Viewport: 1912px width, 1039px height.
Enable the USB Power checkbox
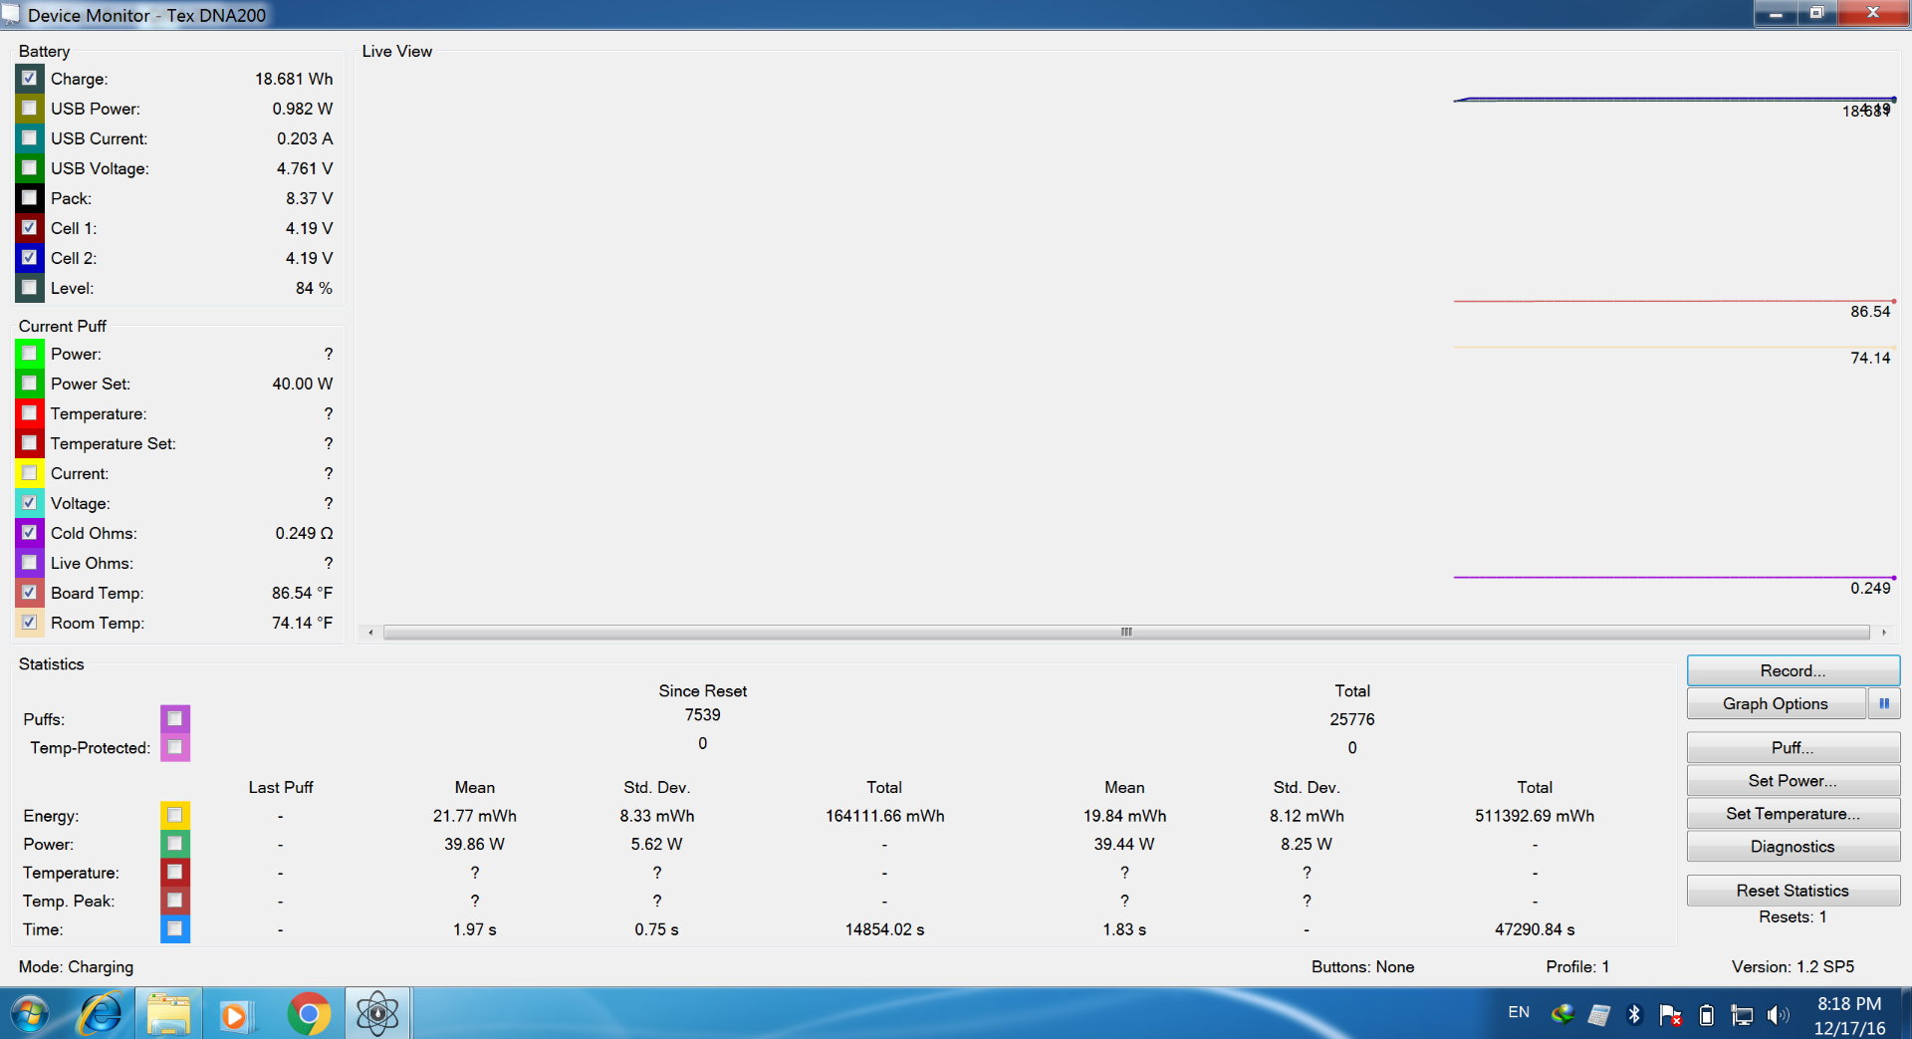point(30,109)
